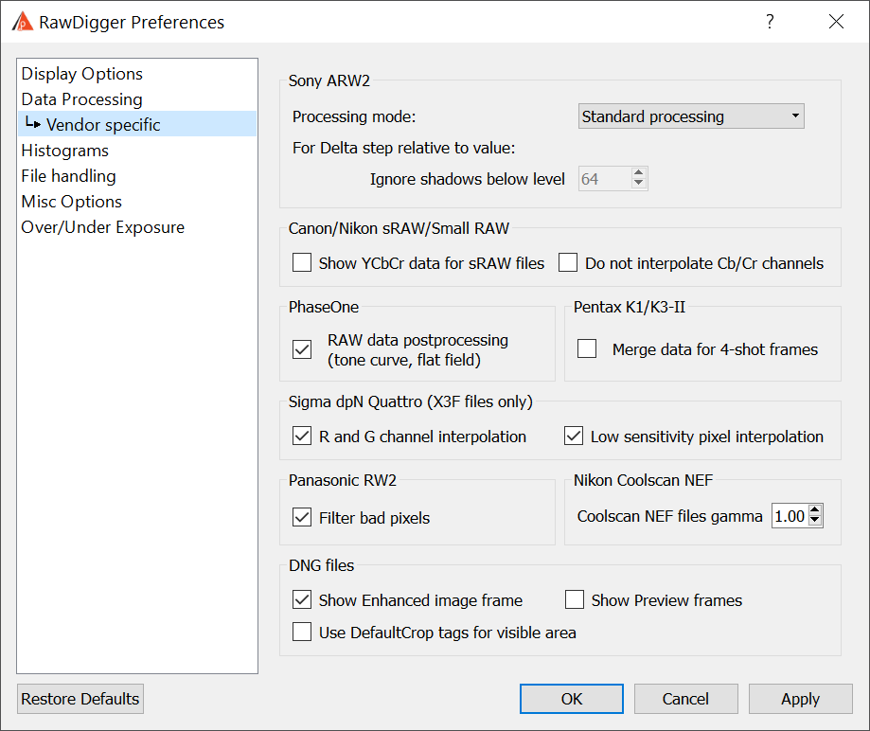Decrease Ignore shadows level with down arrow
This screenshot has width=870, height=731.
point(639,183)
